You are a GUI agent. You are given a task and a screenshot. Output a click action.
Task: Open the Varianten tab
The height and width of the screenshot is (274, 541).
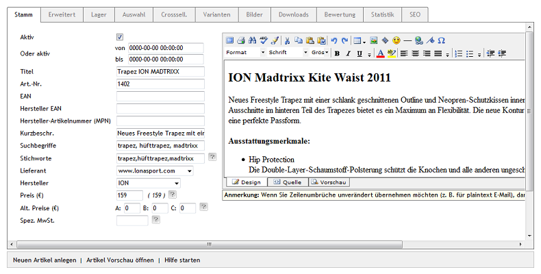pos(216,14)
